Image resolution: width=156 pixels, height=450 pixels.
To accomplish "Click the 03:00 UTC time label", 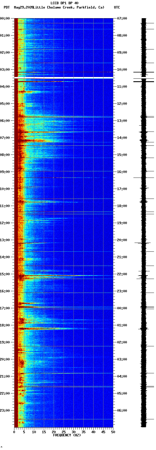I will (122, 359).
